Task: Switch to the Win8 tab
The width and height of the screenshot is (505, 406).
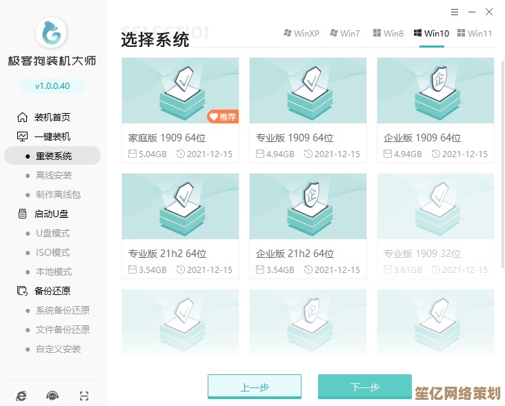Action: pyautogui.click(x=388, y=33)
